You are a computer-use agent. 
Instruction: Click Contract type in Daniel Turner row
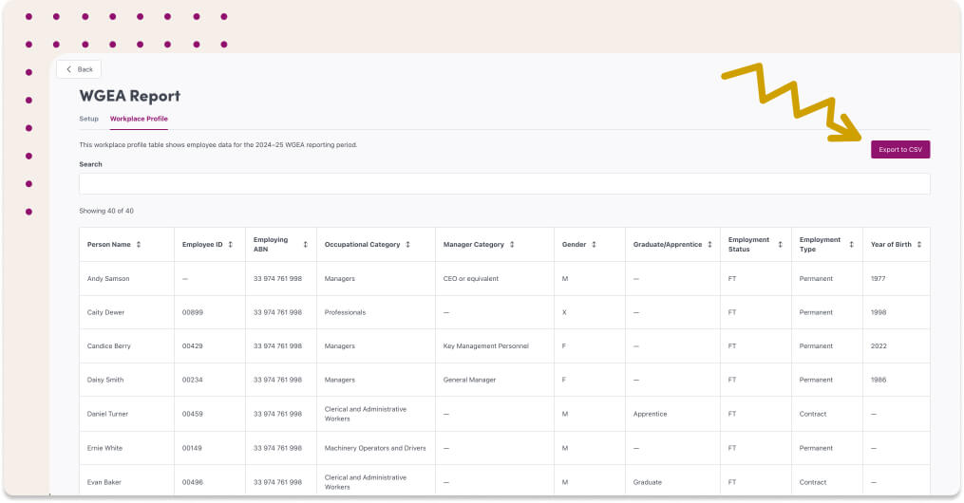pos(813,414)
